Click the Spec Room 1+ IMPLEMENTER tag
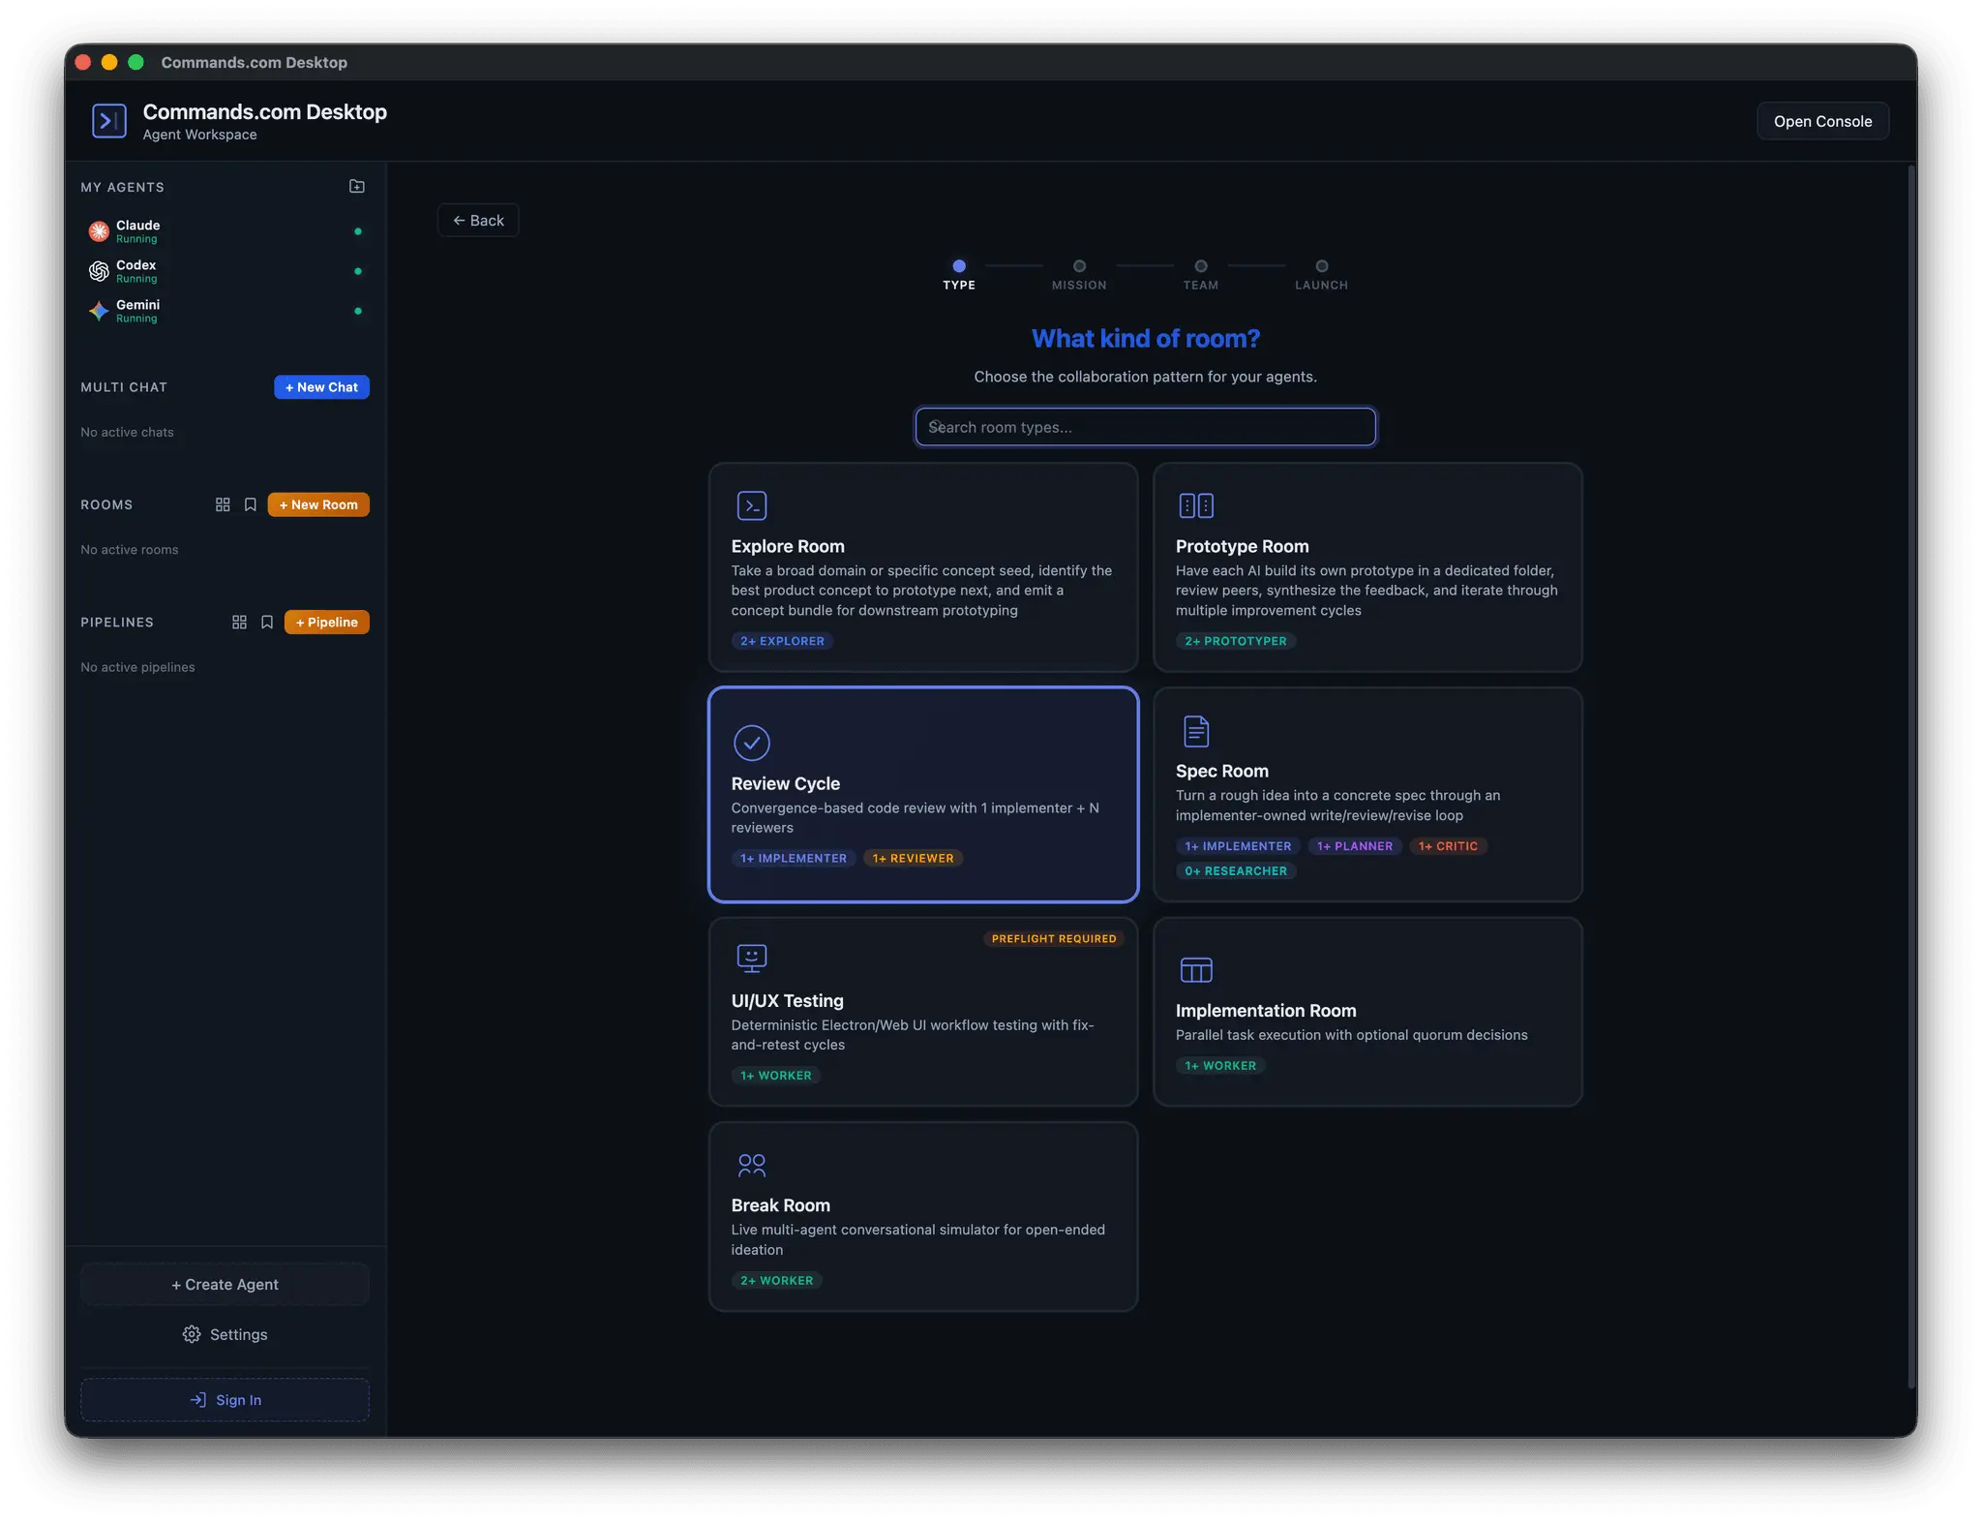 1238,845
